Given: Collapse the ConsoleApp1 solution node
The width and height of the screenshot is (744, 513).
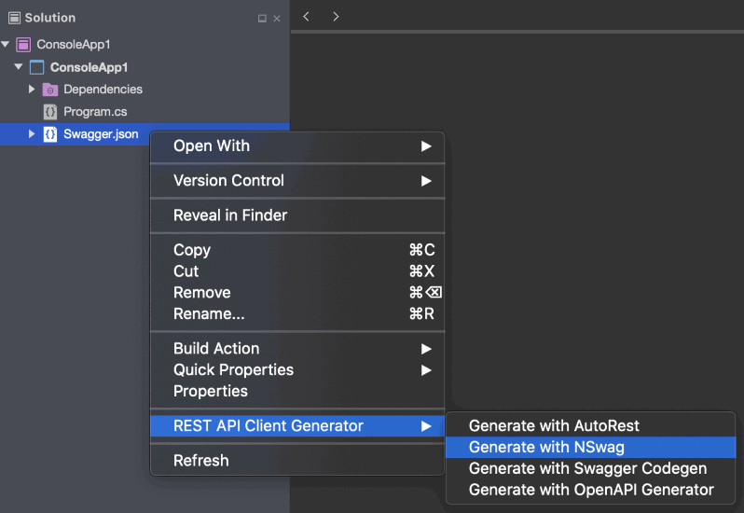Looking at the screenshot, I should [6, 44].
